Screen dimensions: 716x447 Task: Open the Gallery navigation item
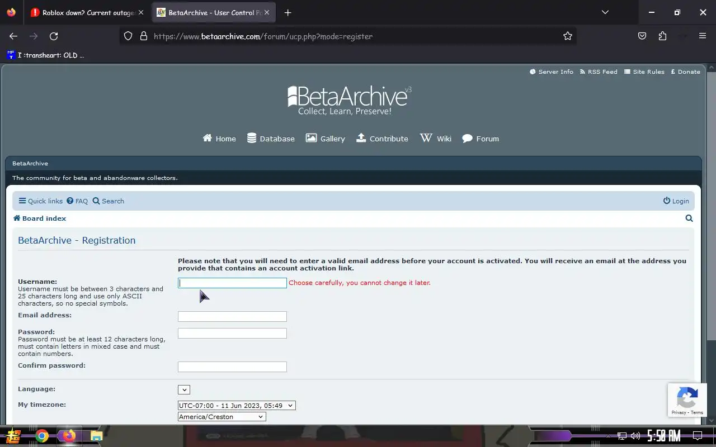click(x=325, y=139)
